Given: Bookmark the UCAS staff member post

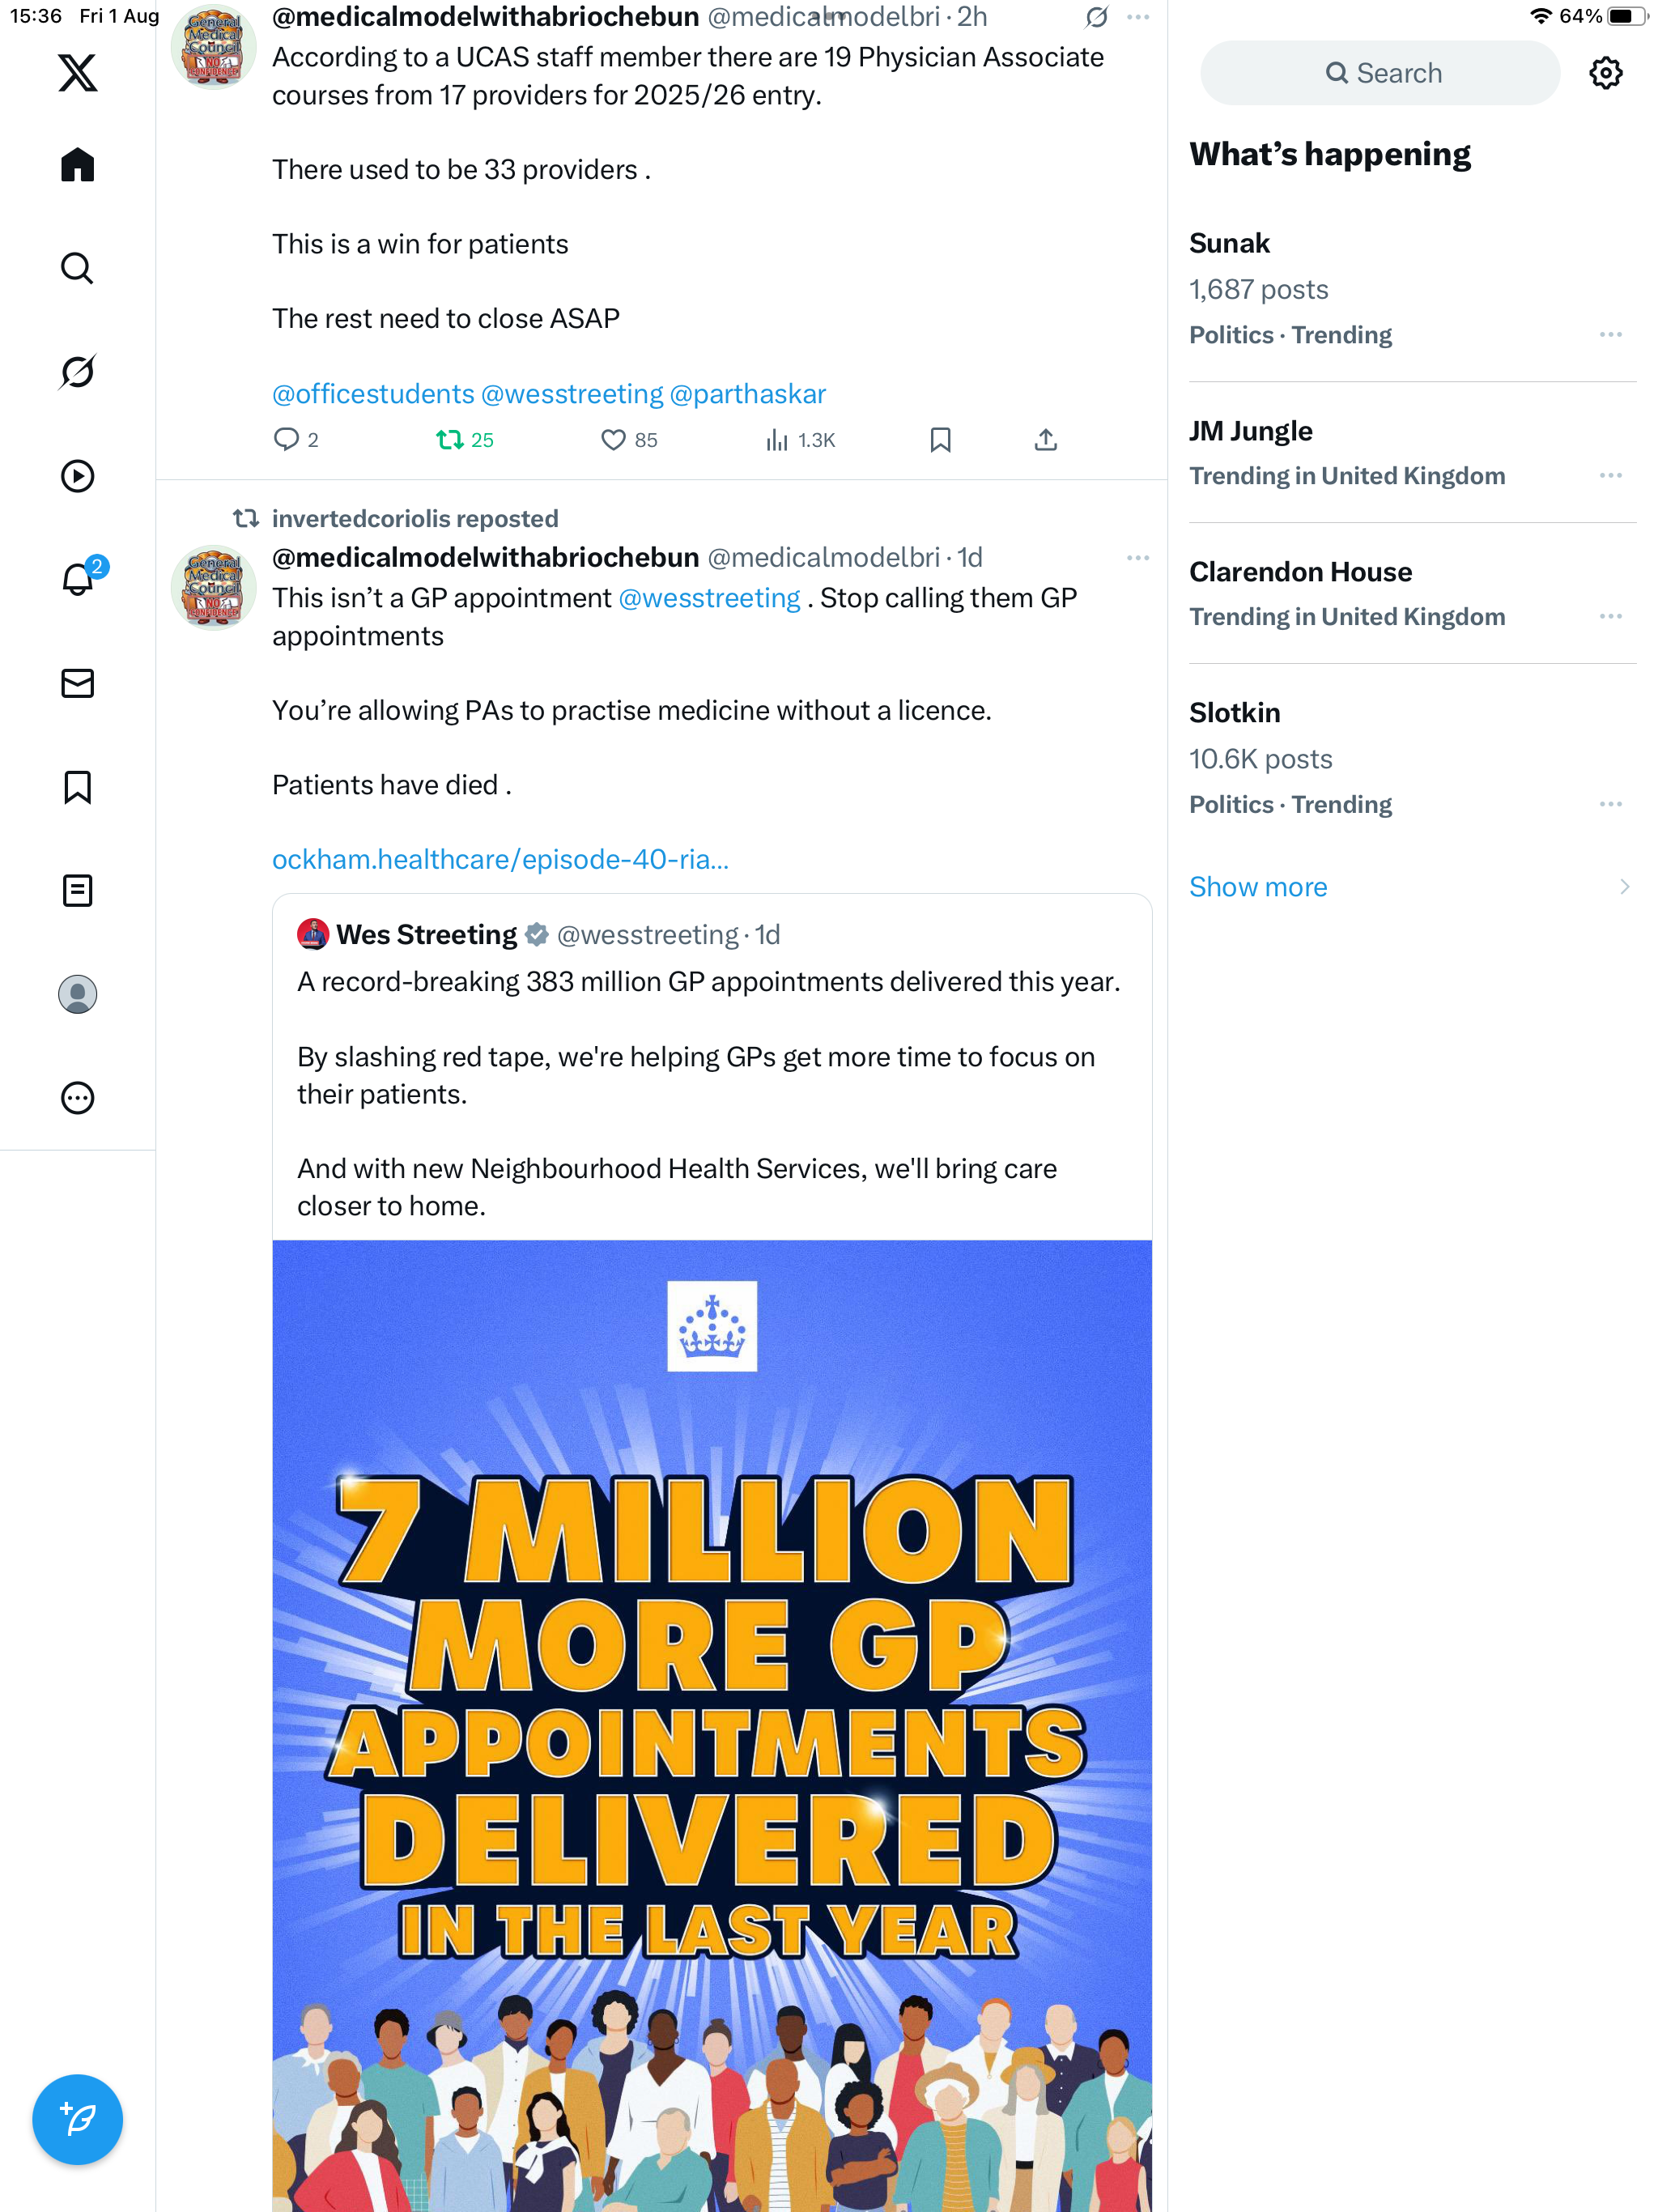Looking at the screenshot, I should click(940, 440).
